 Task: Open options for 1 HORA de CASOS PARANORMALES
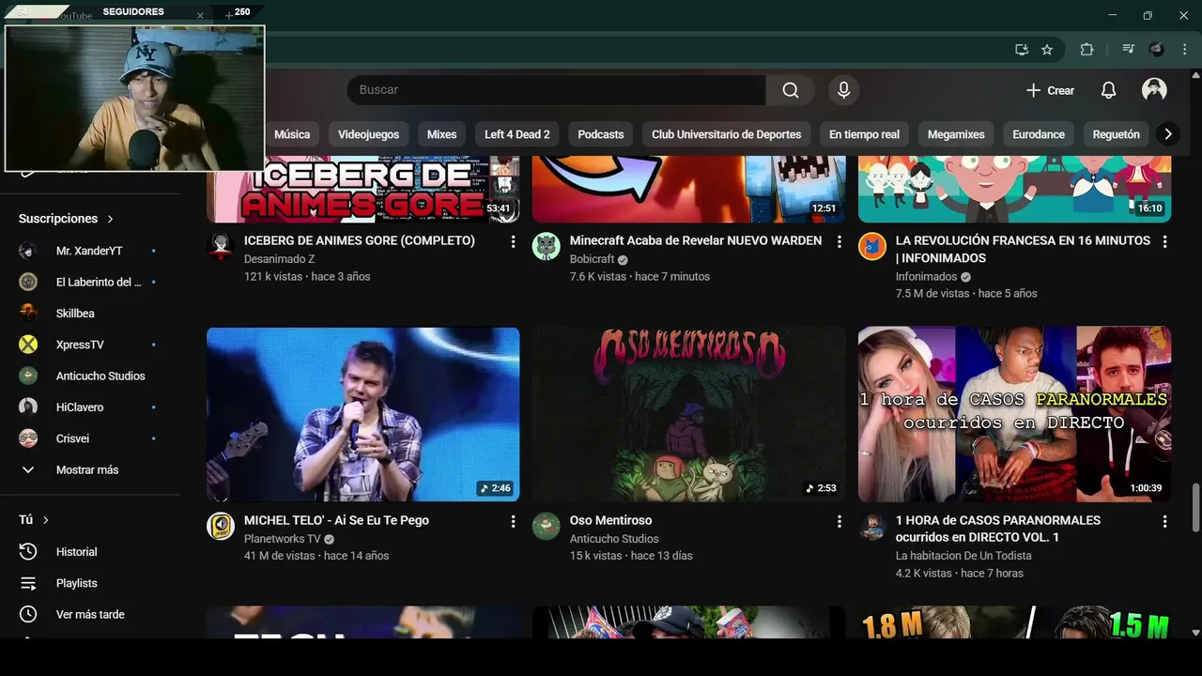[x=1164, y=521]
